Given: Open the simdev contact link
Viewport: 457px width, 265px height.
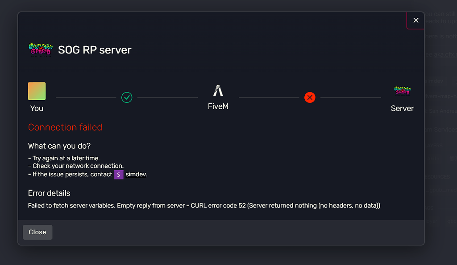Looking at the screenshot, I should pos(136,174).
